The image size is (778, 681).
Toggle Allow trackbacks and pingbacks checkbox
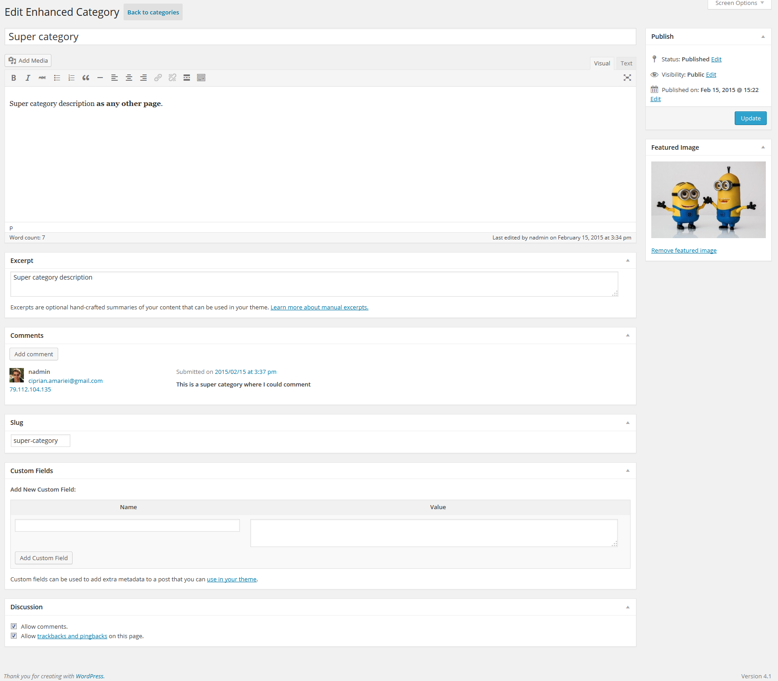click(14, 636)
